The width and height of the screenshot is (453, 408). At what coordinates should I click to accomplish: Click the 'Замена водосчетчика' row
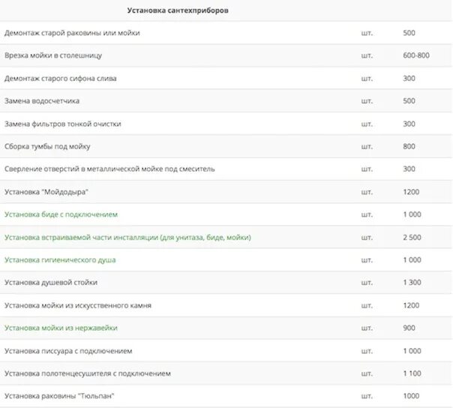[226, 100]
